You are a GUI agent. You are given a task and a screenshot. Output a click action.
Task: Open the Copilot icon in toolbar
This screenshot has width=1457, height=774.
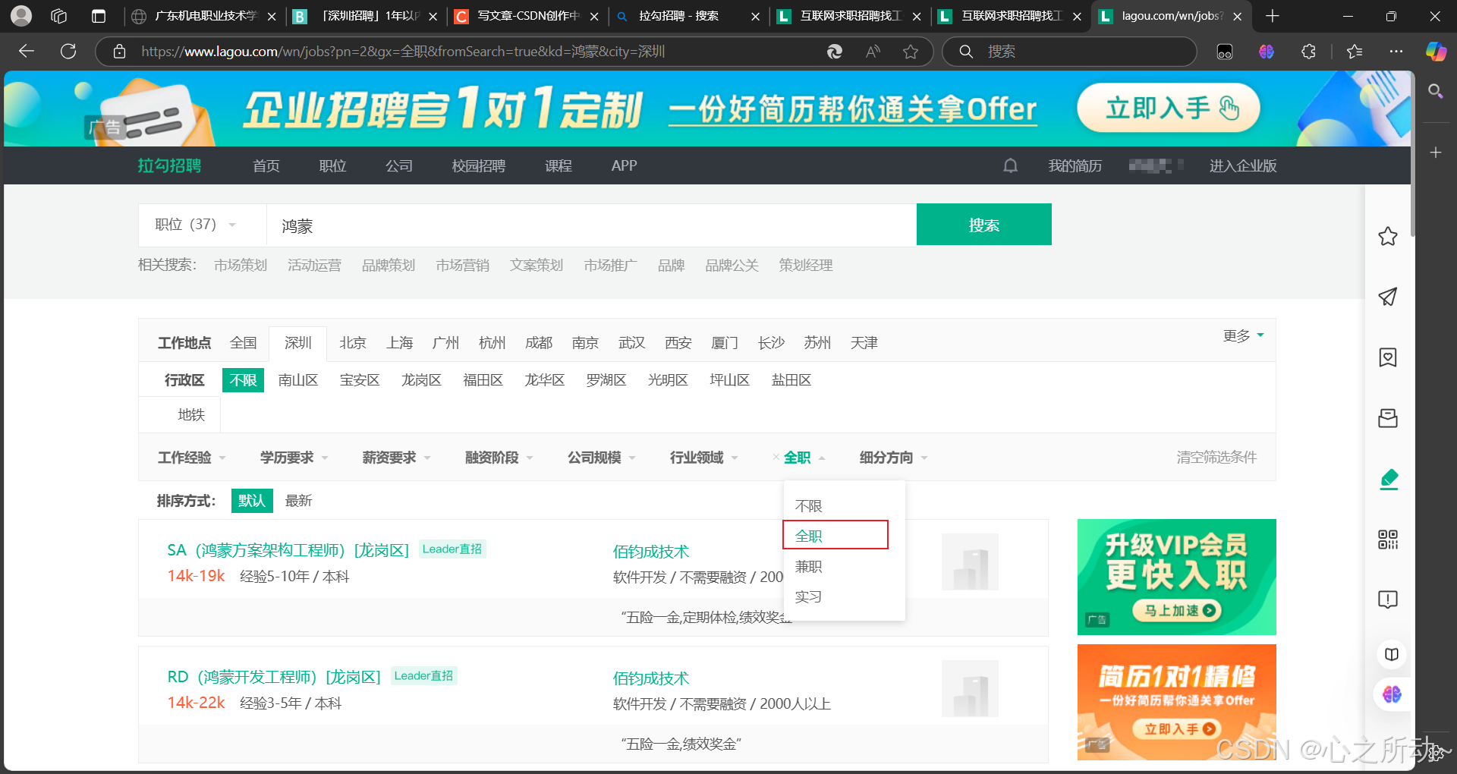[x=1436, y=51]
